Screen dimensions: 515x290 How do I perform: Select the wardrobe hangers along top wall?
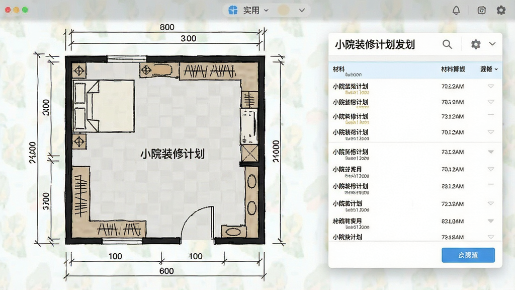pyautogui.click(x=210, y=70)
